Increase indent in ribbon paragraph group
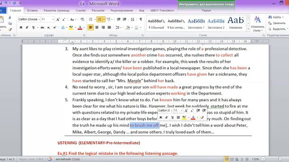Image resolution: width=289 pixels, height=162 pixels. point(125,19)
